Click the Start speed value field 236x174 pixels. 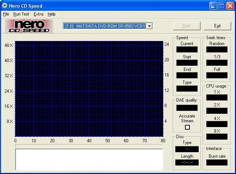[x=187, y=63]
